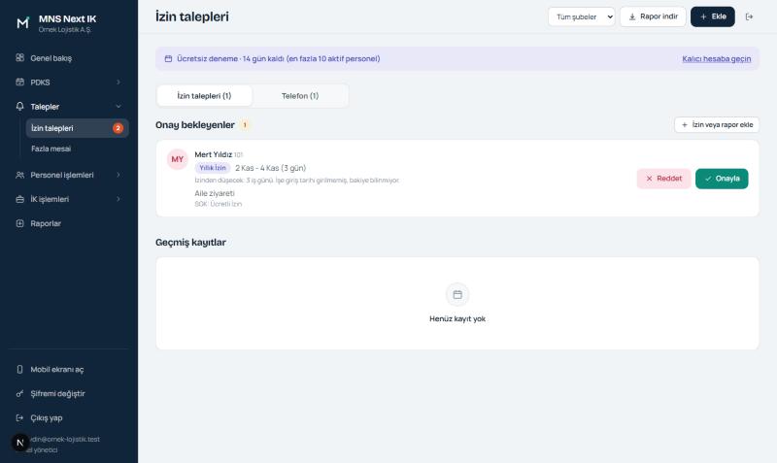Click Mobil ekranı aç label

57,370
